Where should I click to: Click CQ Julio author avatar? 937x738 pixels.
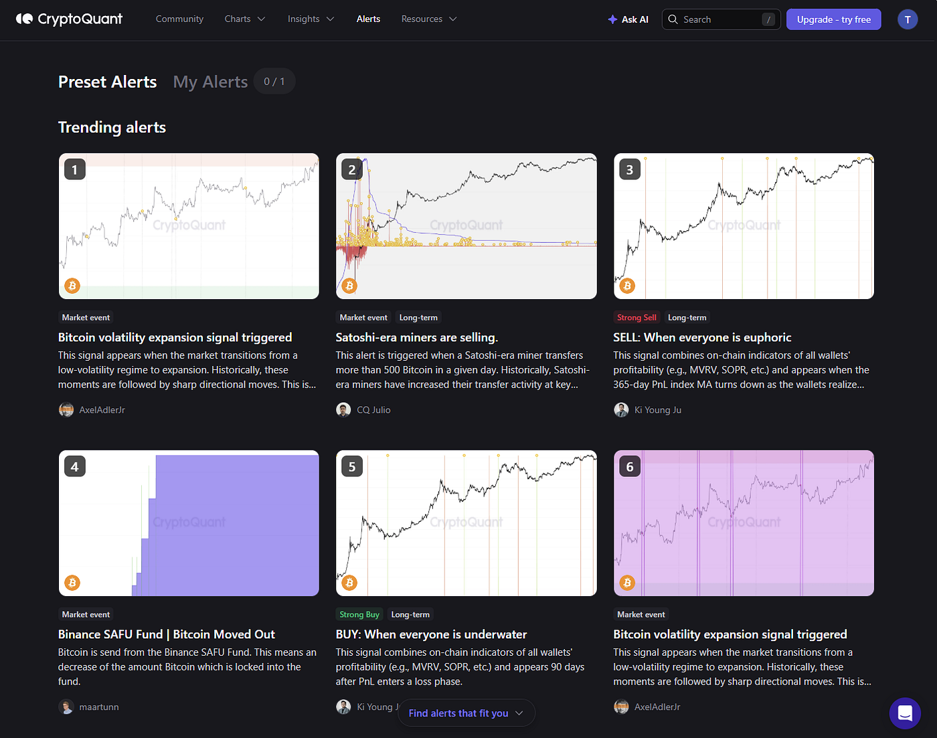(x=343, y=409)
